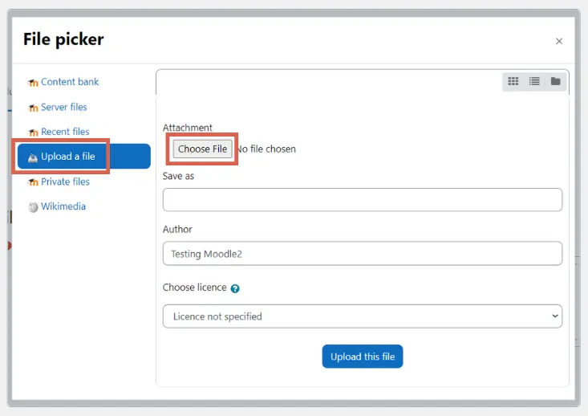The height and width of the screenshot is (416, 588).
Task: Open the Content bank repository
Action: 70,81
